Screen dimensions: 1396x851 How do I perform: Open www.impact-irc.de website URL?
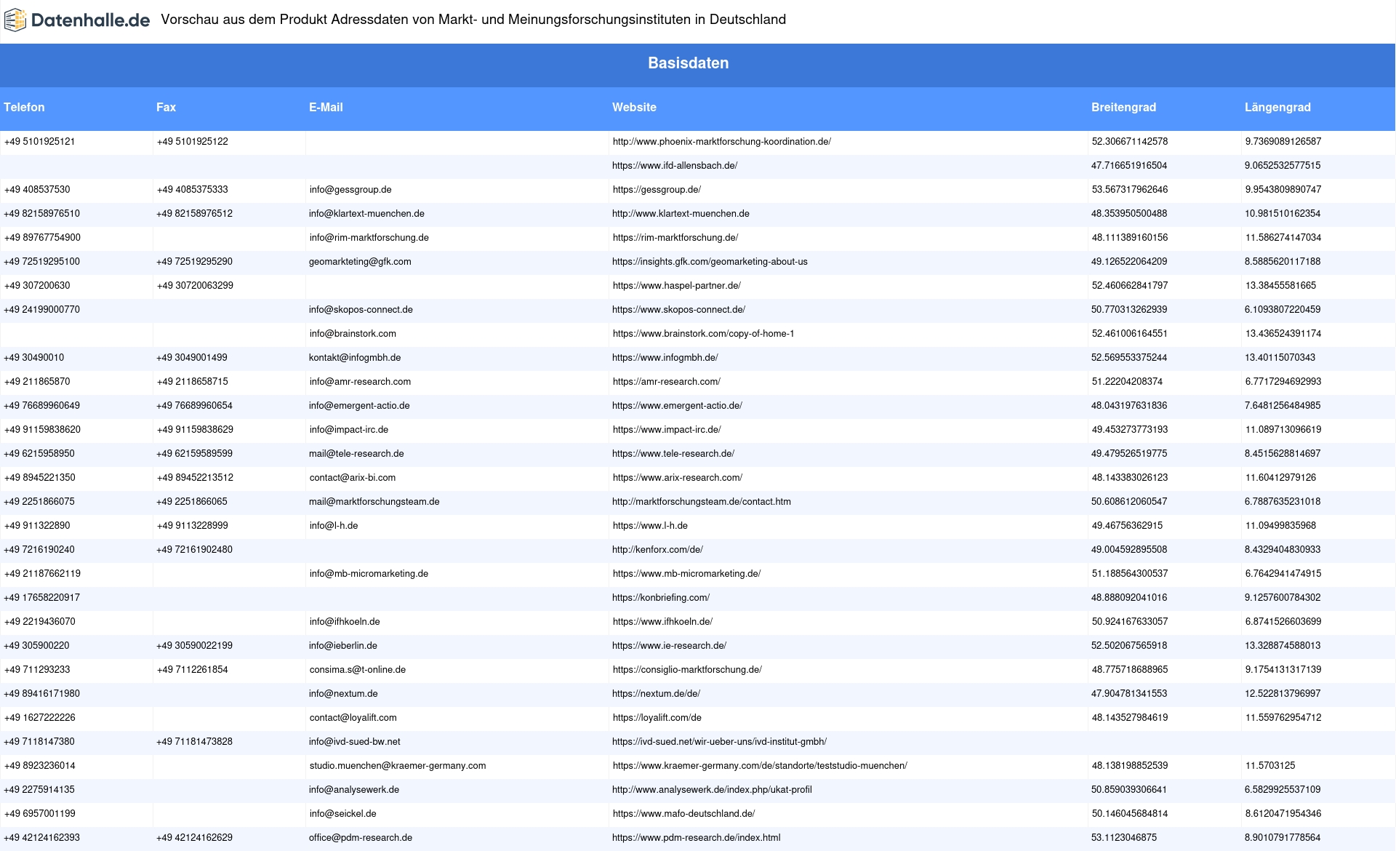(x=667, y=430)
